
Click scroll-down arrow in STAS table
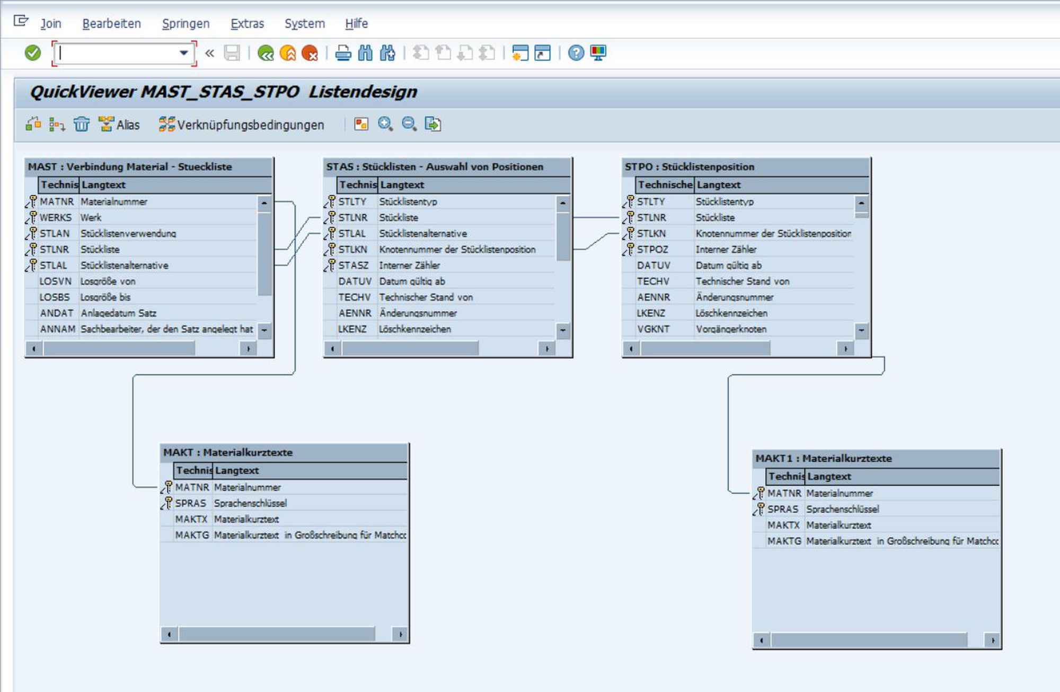pos(563,330)
